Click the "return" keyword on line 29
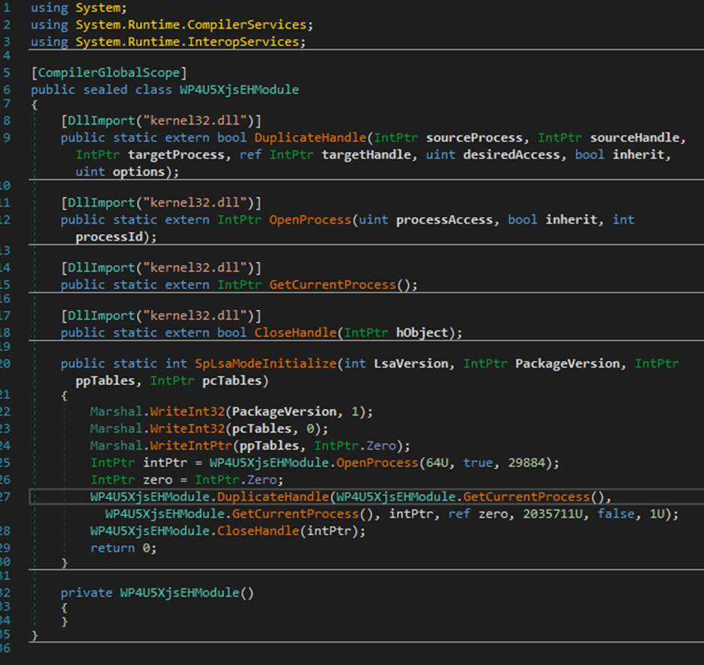Screen dimensions: 704x665 [x=112, y=548]
